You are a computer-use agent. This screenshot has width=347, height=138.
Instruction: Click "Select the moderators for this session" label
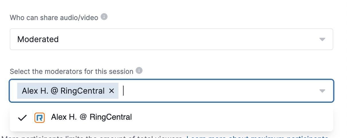[72, 71]
